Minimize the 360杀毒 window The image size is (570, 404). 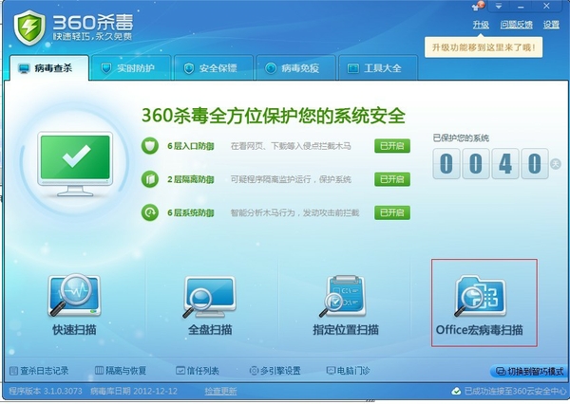pyautogui.click(x=521, y=7)
